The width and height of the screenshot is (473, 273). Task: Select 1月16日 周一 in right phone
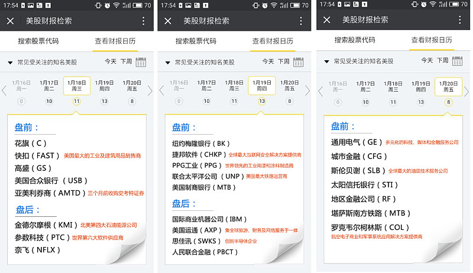click(x=338, y=86)
